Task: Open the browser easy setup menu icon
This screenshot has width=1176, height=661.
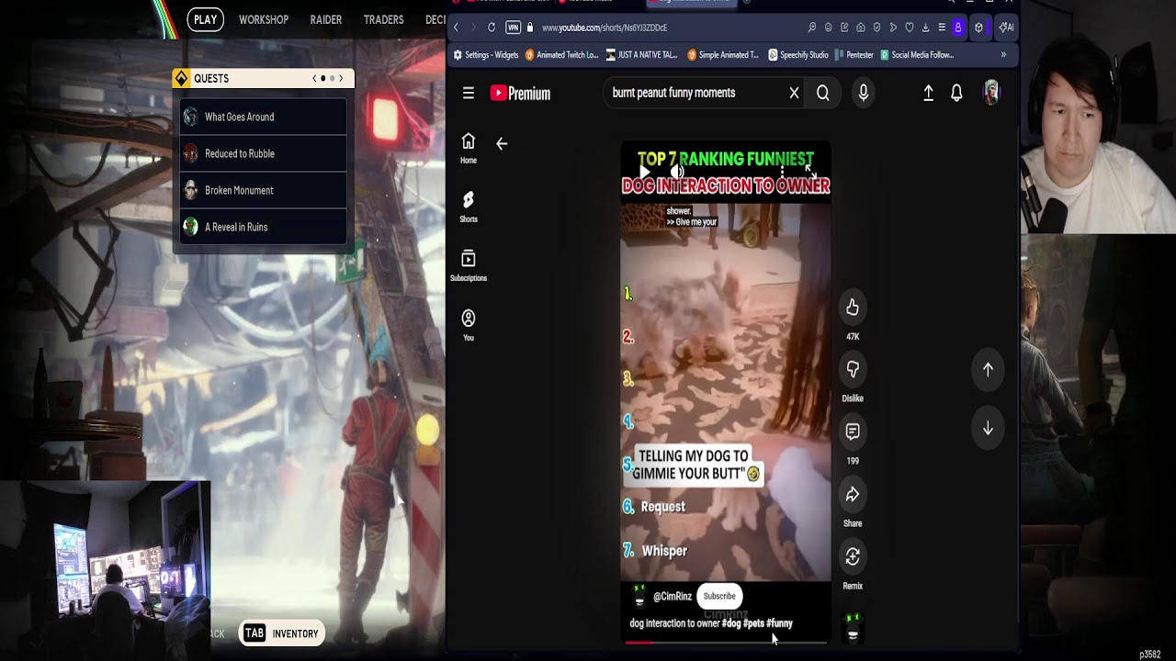Action: tap(942, 28)
